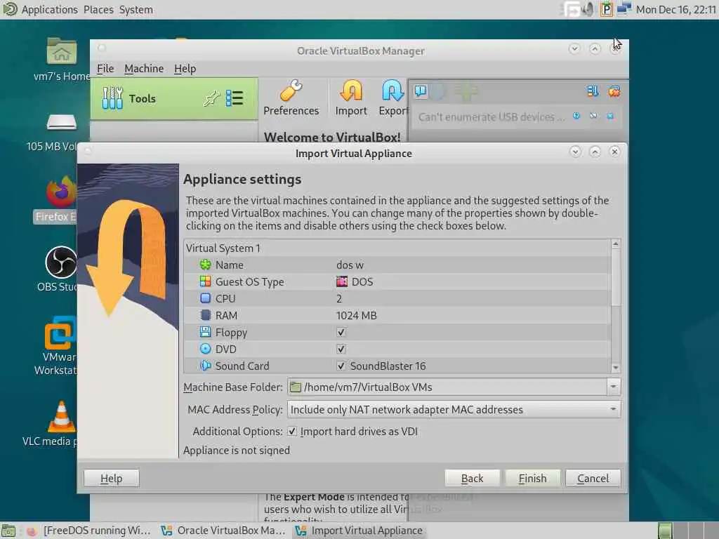Open Preferences in VirtualBox Manager toolbar

click(x=291, y=98)
